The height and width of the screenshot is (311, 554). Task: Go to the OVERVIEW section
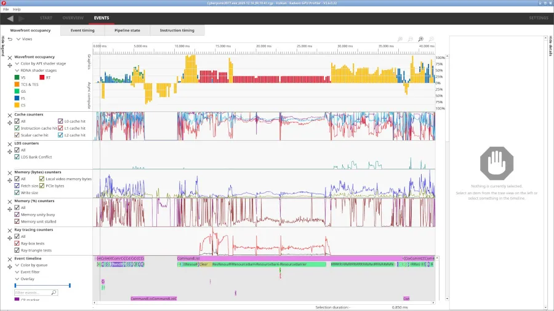[x=73, y=18]
